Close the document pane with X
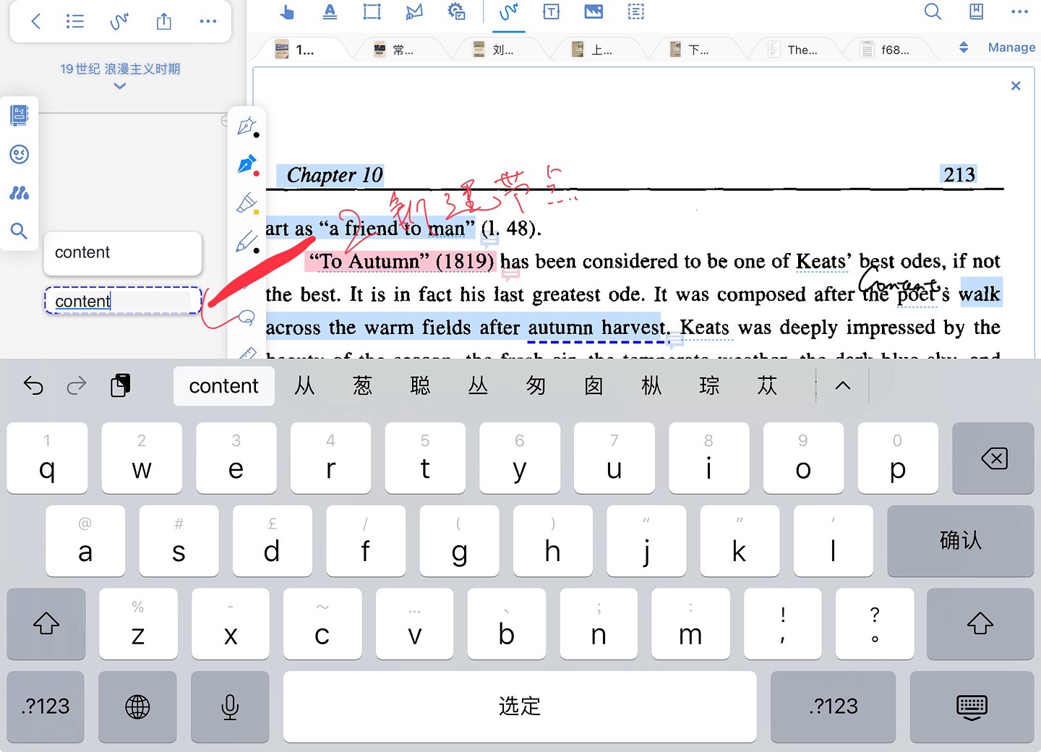This screenshot has height=752, width=1041. 1016,86
